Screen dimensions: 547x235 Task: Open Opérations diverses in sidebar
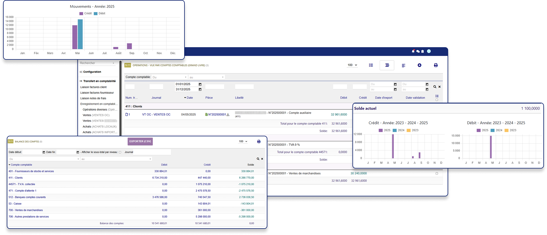click(100, 110)
